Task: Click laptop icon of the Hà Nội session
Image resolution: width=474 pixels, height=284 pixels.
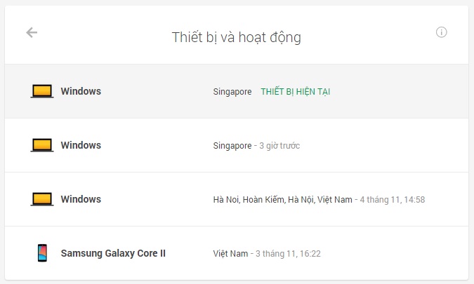Action: click(x=42, y=199)
